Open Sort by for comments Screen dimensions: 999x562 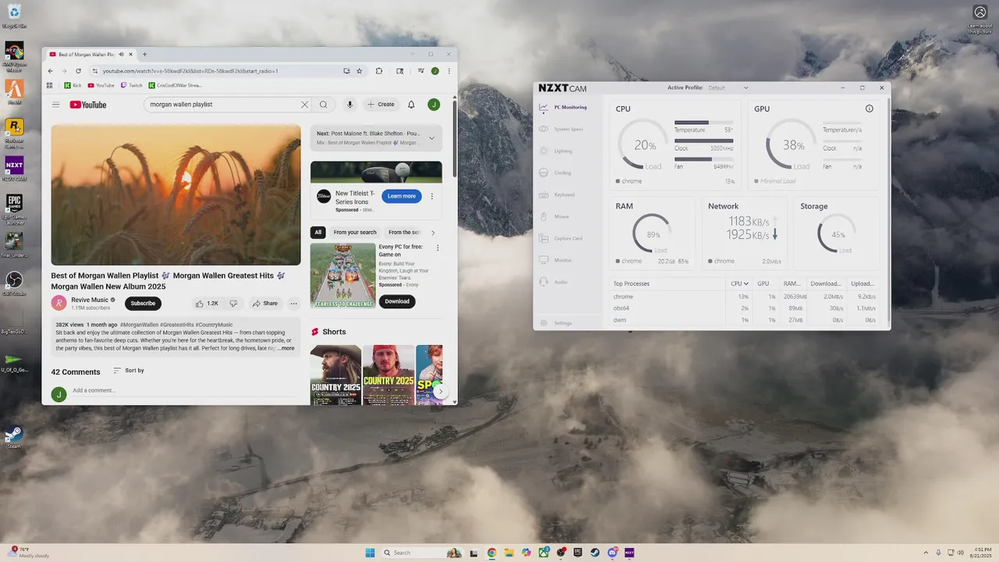click(x=129, y=370)
